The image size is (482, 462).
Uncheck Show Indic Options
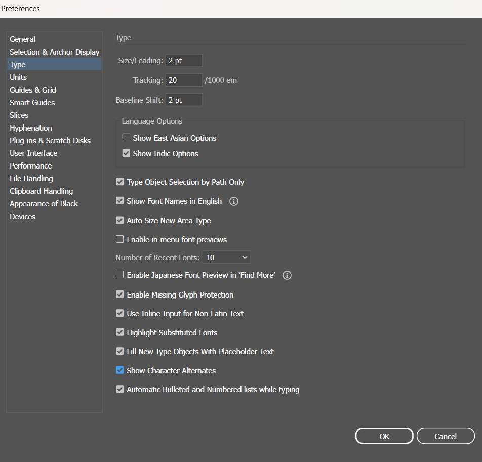[127, 153]
